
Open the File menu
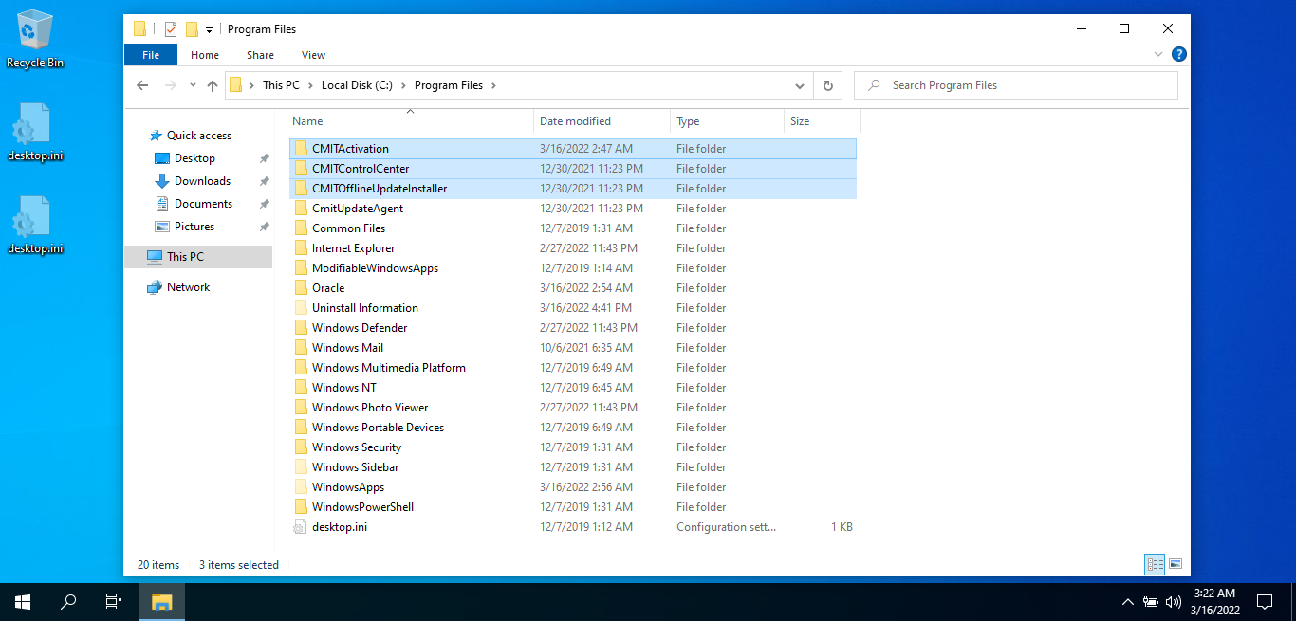151,55
